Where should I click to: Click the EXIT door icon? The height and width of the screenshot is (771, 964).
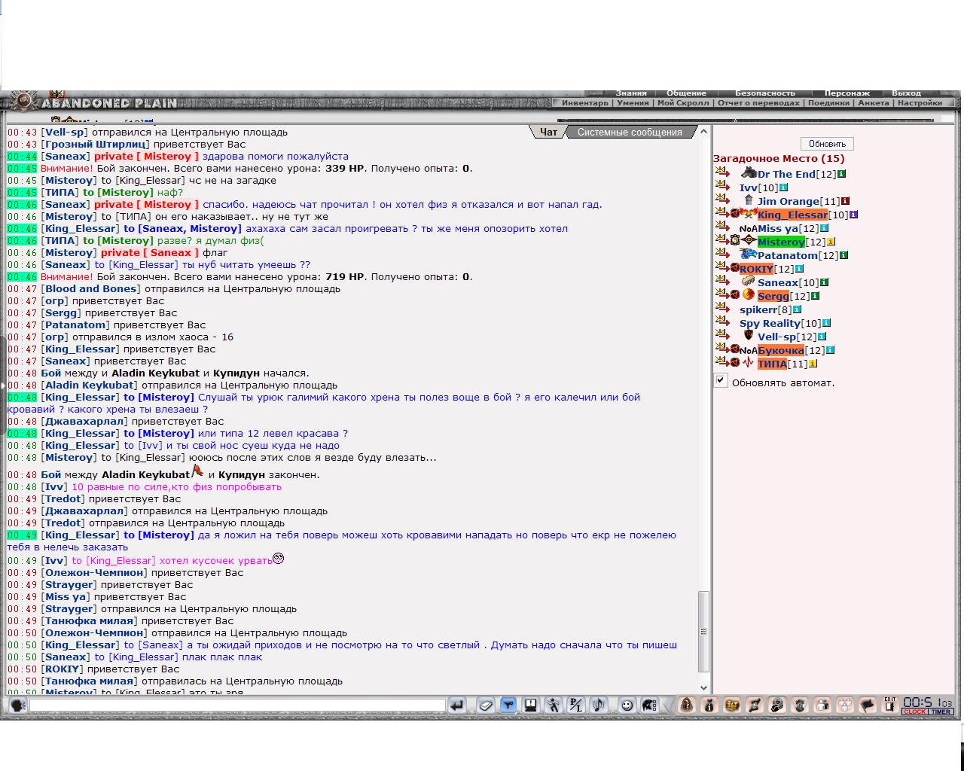[889, 705]
